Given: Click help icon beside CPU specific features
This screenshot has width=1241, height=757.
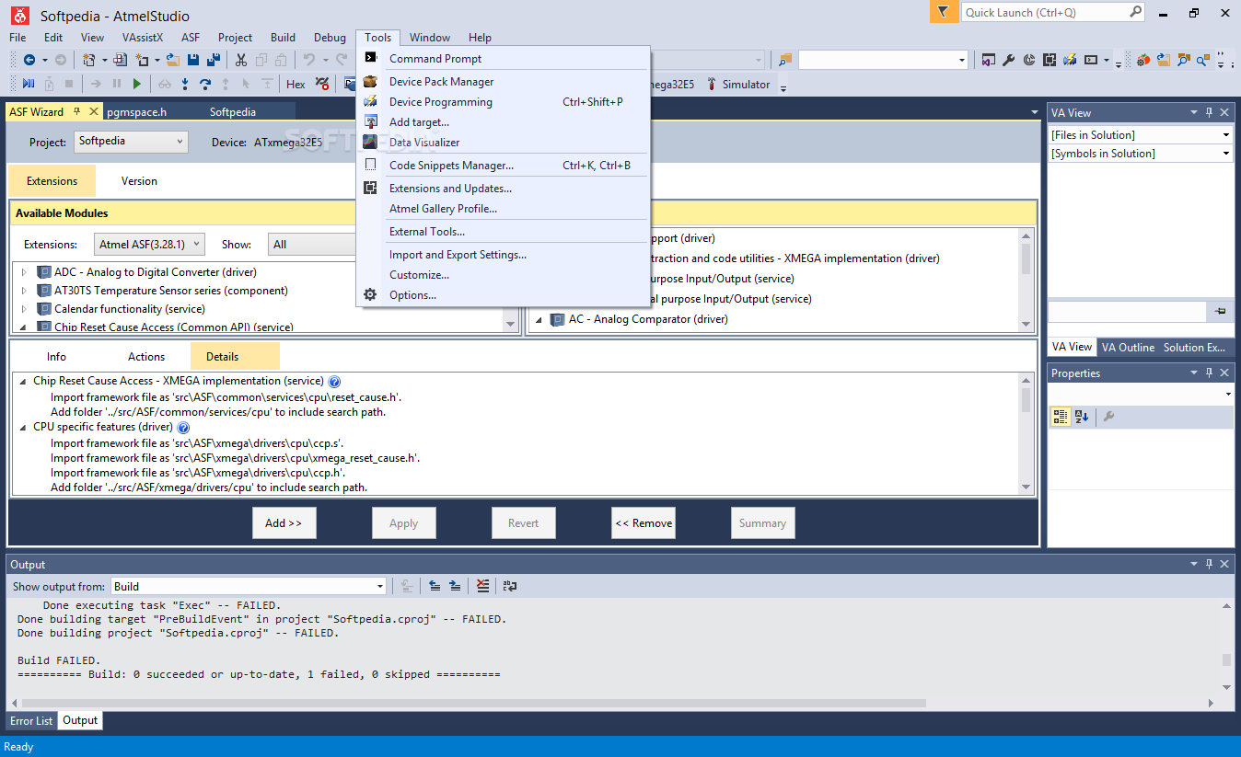Looking at the screenshot, I should click(x=183, y=428).
